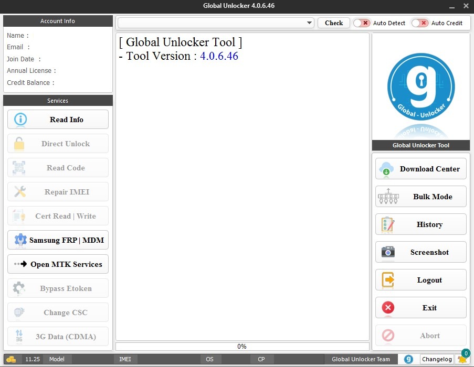This screenshot has height=367, width=474.
Task: Click the credits coins icon in status bar
Action: 11,359
